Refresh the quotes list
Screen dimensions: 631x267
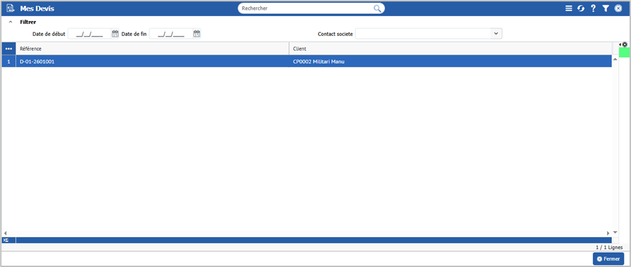580,9
